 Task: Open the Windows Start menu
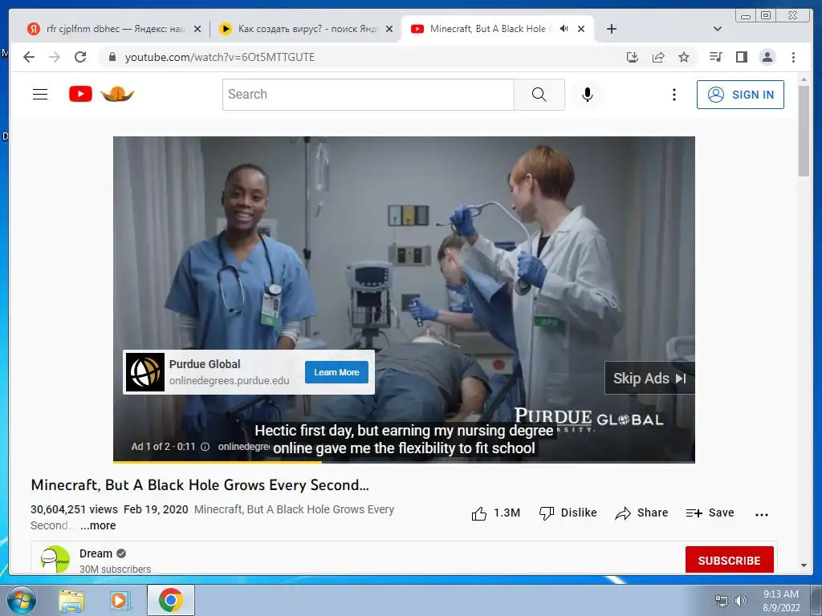coord(21,600)
